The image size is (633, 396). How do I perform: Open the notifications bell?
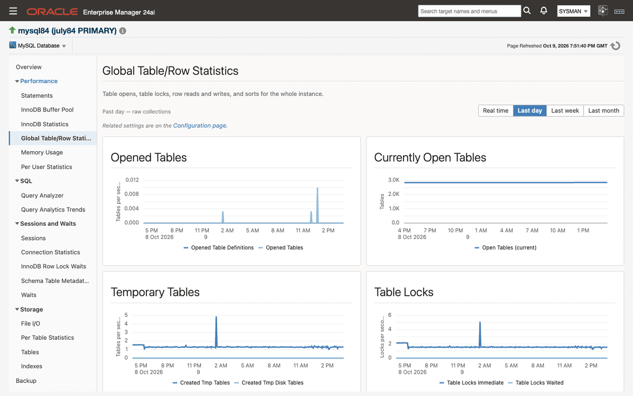544,11
